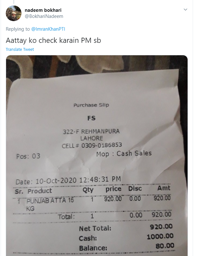Image resolution: width=202 pixels, height=256 pixels.
Task: Click the Net Total 920.00 line
Action: pyautogui.click(x=126, y=228)
